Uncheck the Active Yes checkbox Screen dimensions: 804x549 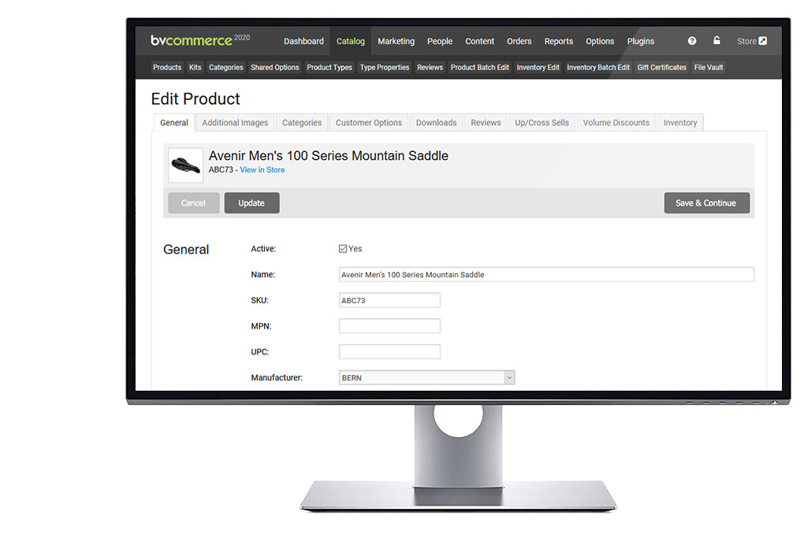pyautogui.click(x=343, y=249)
